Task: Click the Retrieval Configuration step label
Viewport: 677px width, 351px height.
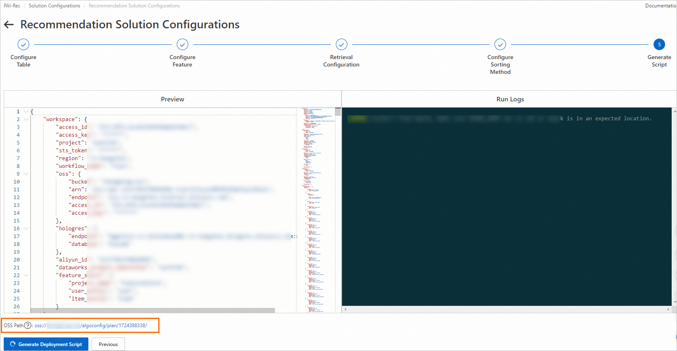Action: click(342, 61)
